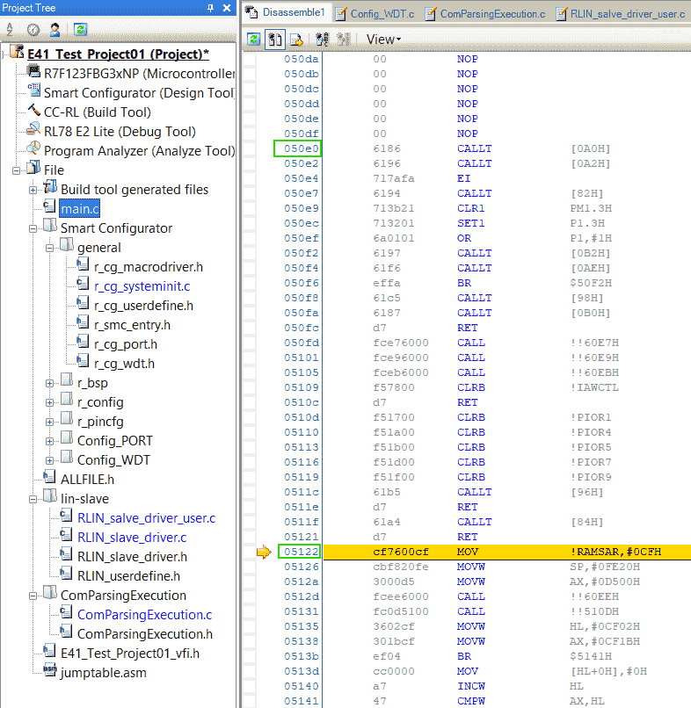Select RLIN_slave_driver.c in the tree
Screen dimensions: 691x708
131,538
